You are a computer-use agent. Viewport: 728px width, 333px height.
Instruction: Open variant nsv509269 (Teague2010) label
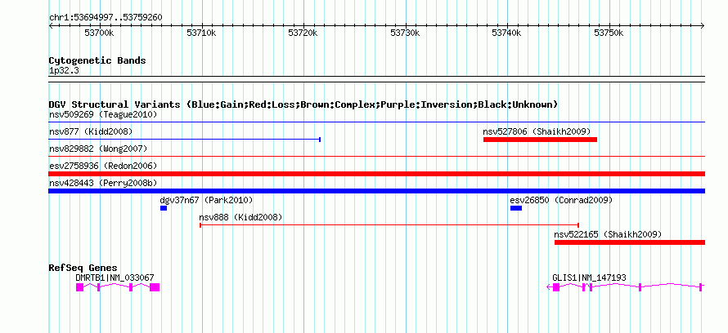coord(103,114)
